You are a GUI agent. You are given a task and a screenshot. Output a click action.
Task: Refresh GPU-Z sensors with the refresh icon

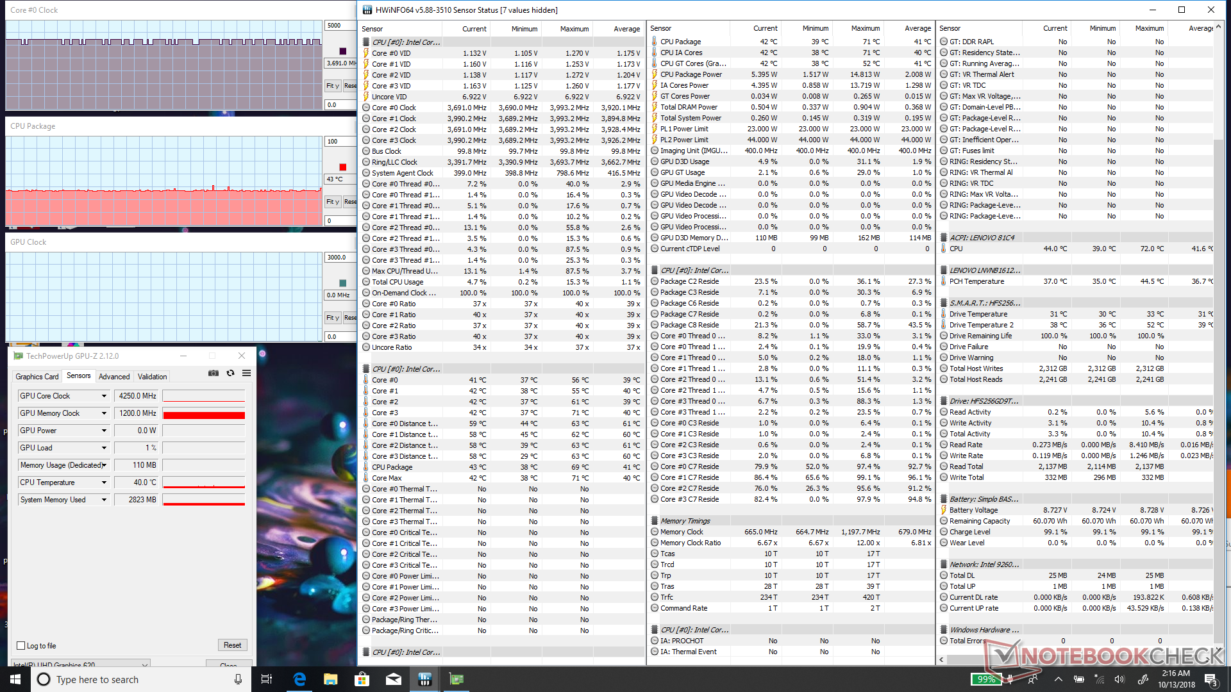click(230, 374)
